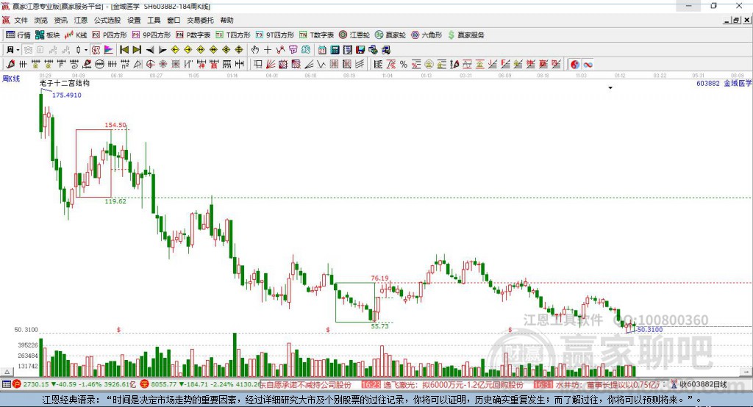The height and width of the screenshot is (407, 753).
Task: Select the crosshair cursor tool
Action: [x=268, y=50]
